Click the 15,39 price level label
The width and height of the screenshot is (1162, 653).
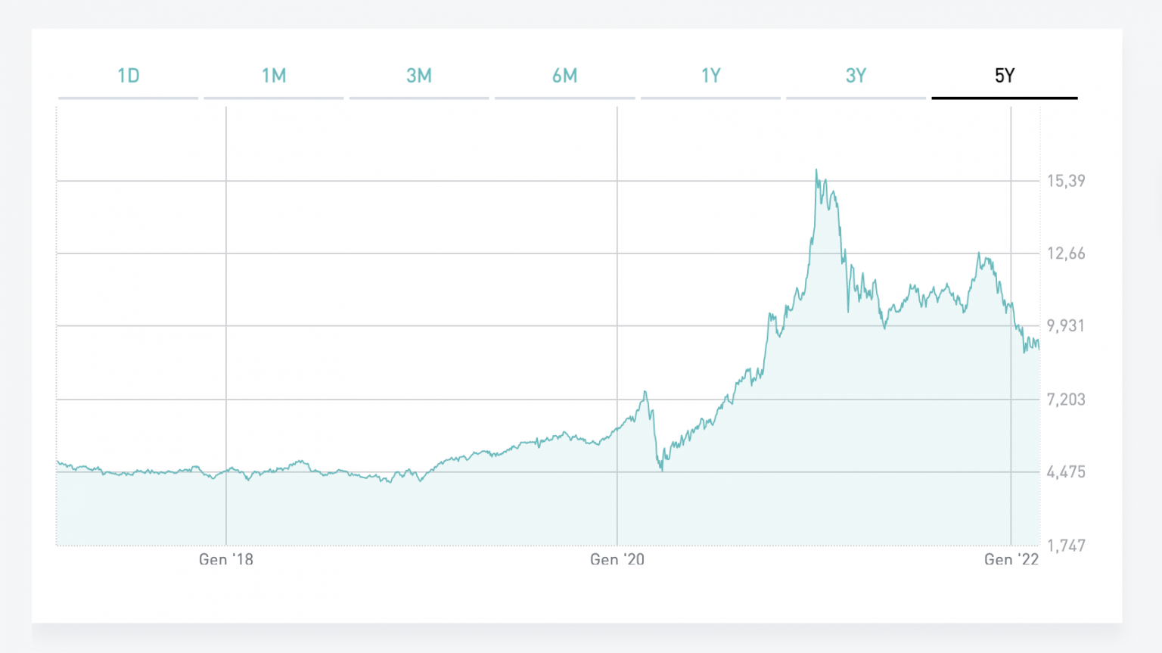pos(1065,181)
